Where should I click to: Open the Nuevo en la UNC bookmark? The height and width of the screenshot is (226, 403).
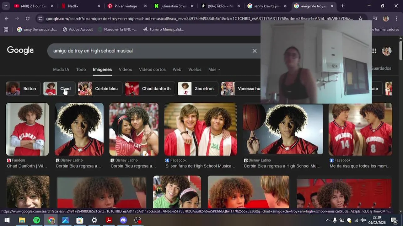pyautogui.click(x=117, y=29)
